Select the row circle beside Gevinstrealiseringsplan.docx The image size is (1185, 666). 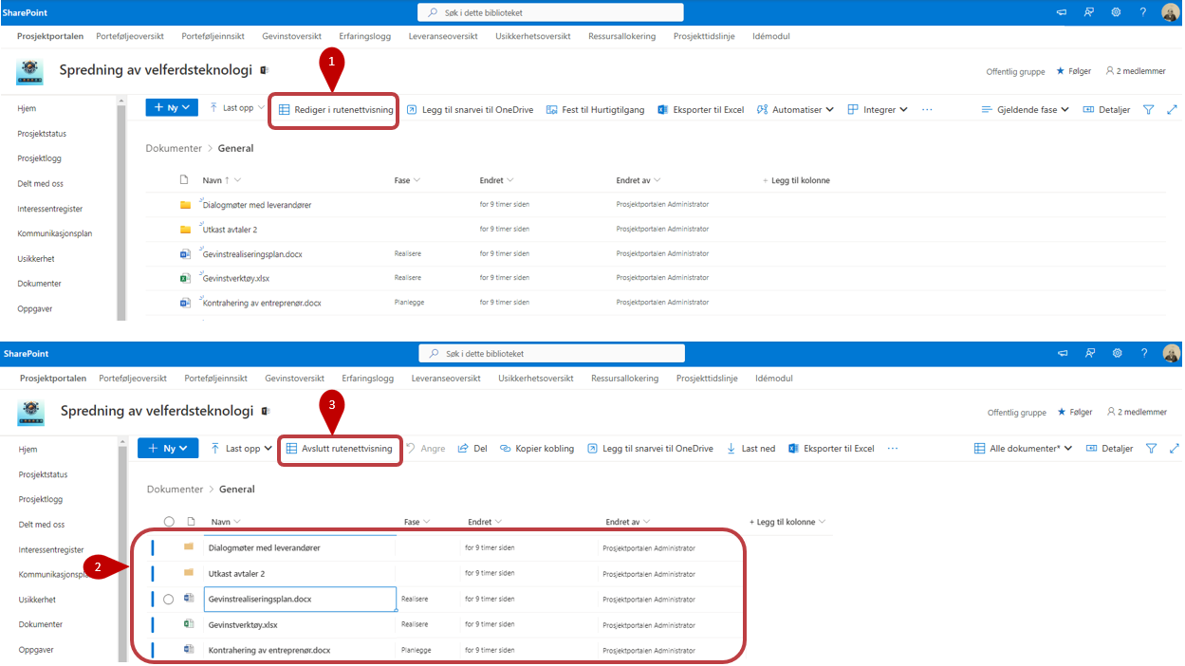(x=169, y=600)
